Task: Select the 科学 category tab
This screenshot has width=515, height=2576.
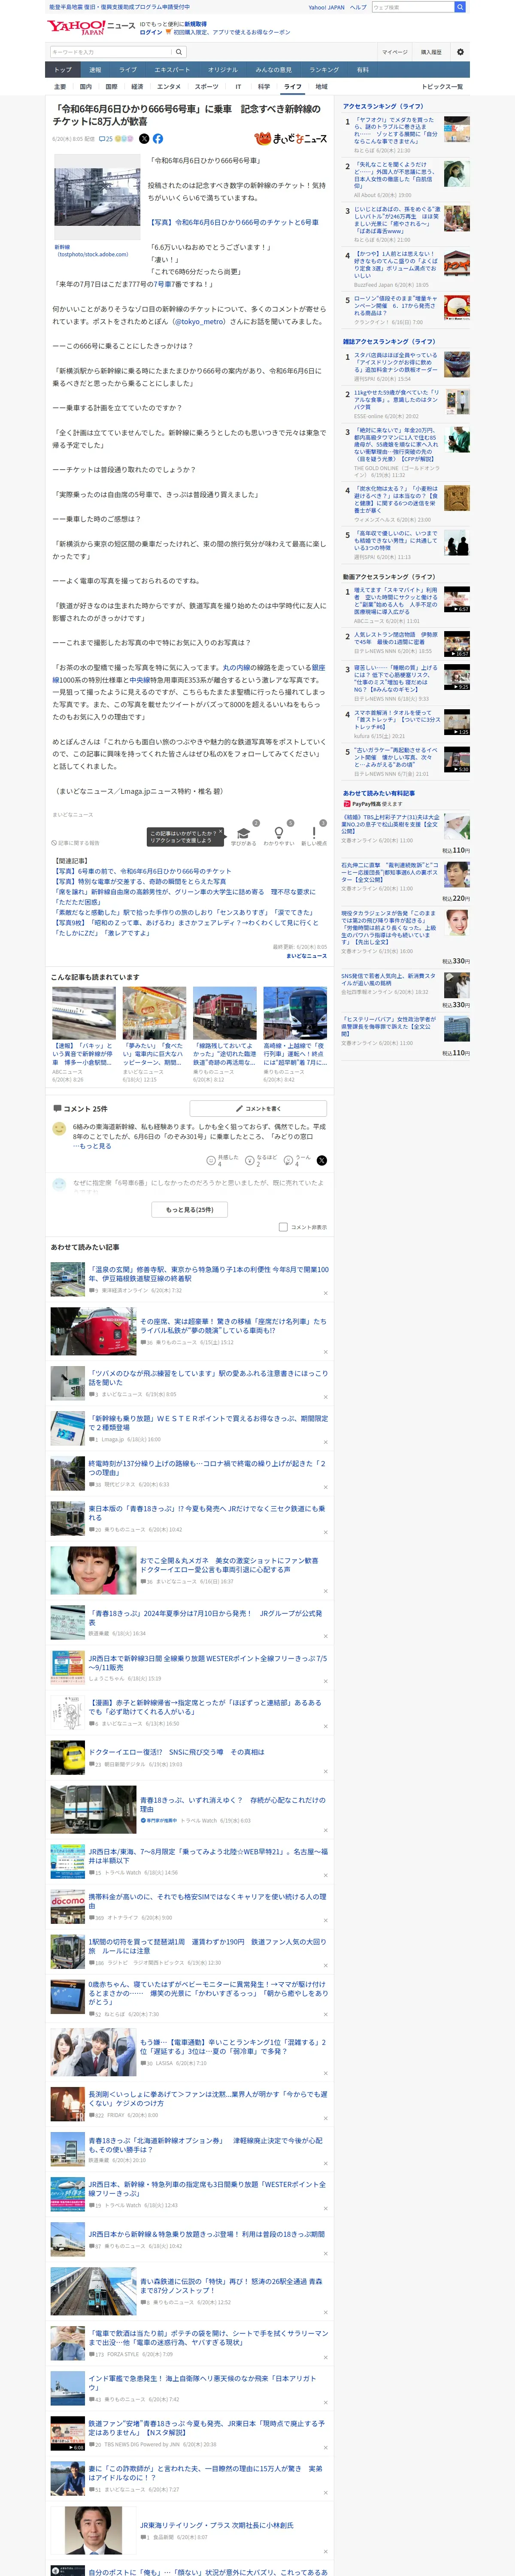Action: 264,87
